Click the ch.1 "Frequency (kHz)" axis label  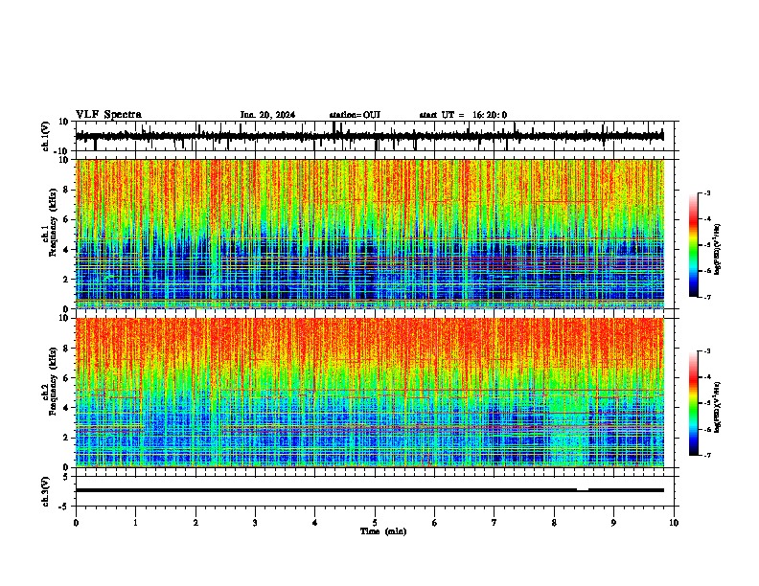pos(53,223)
